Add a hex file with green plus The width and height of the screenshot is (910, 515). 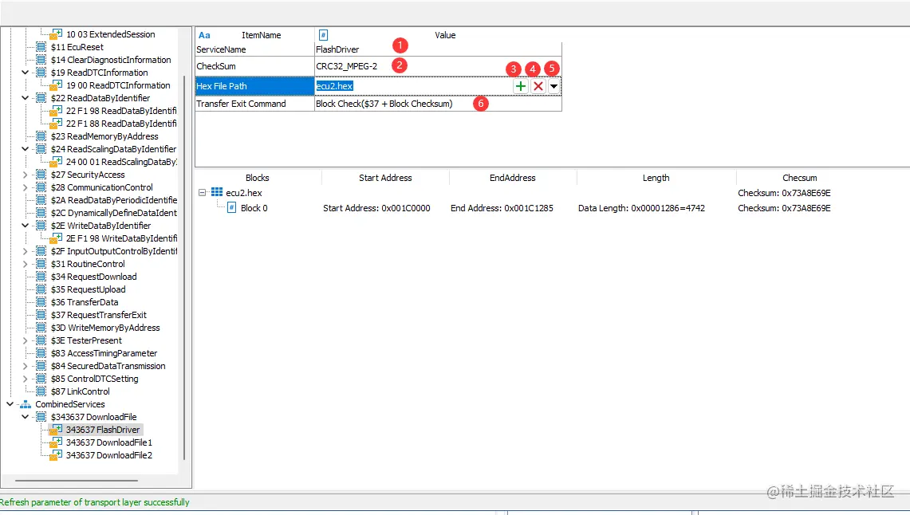point(521,86)
